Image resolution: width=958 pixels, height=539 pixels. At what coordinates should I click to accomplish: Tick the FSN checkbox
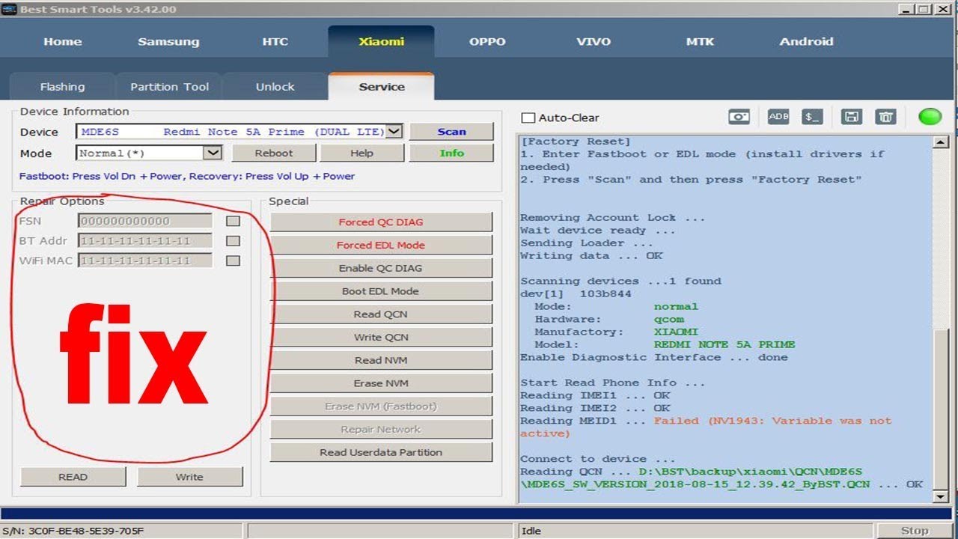(x=233, y=221)
